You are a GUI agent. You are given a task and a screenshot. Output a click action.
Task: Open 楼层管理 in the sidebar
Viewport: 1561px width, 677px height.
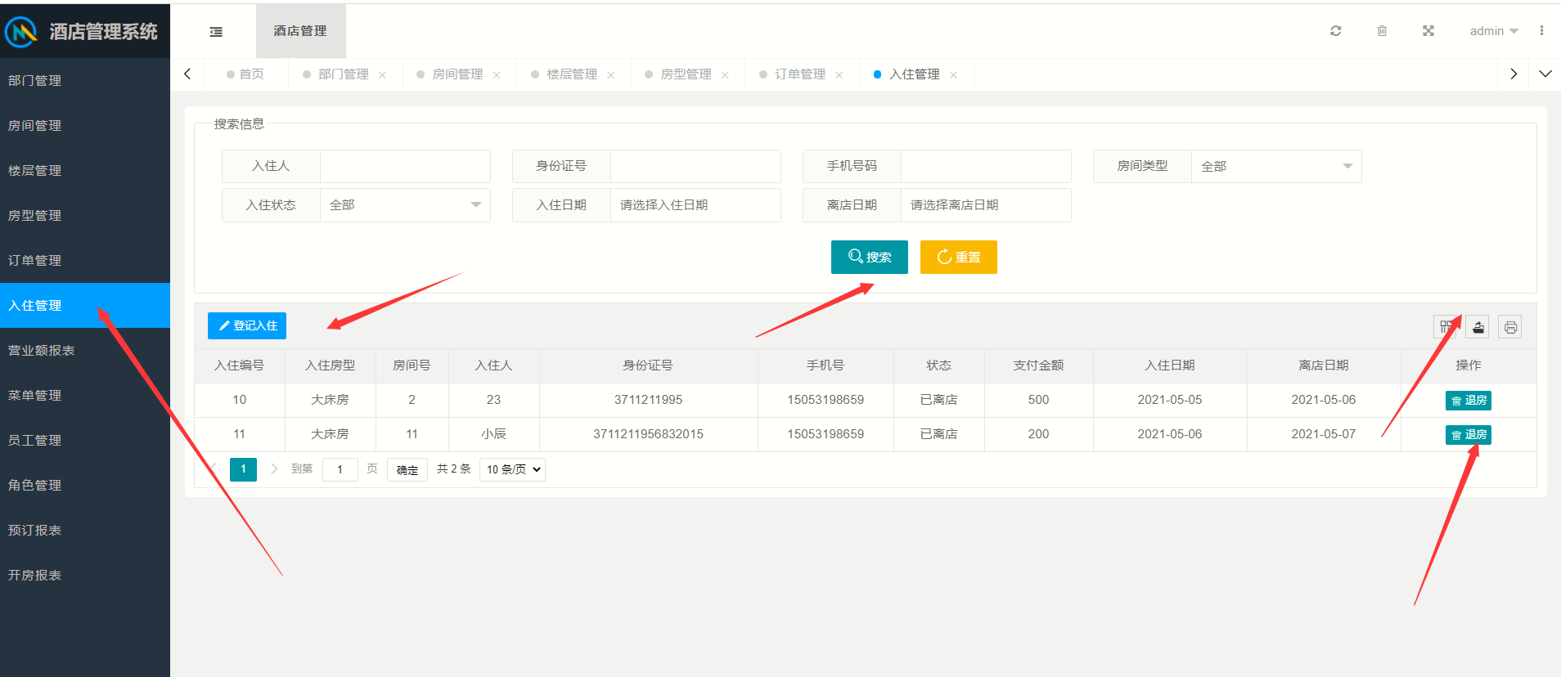[x=85, y=170]
